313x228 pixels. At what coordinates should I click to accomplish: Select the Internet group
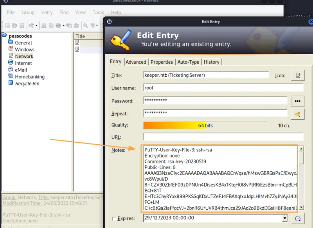(23, 63)
